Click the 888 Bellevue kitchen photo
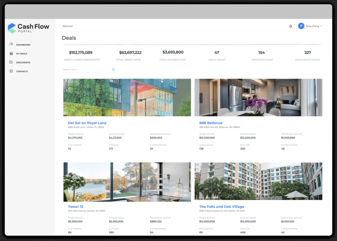 [x=258, y=97]
